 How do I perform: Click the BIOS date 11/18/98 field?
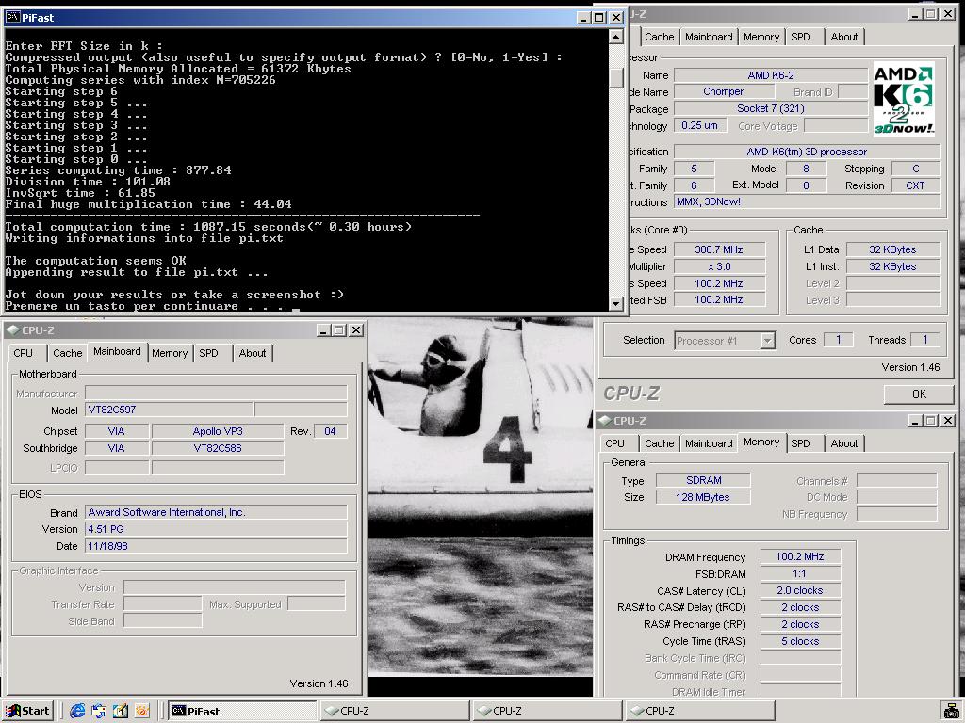click(216, 546)
